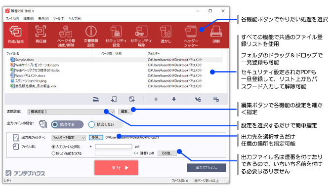Click the add file icon below the file list

pyautogui.click(x=114, y=99)
